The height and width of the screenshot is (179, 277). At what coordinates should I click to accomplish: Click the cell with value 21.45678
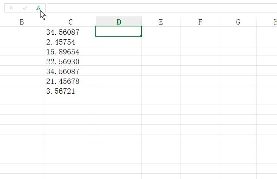70,81
